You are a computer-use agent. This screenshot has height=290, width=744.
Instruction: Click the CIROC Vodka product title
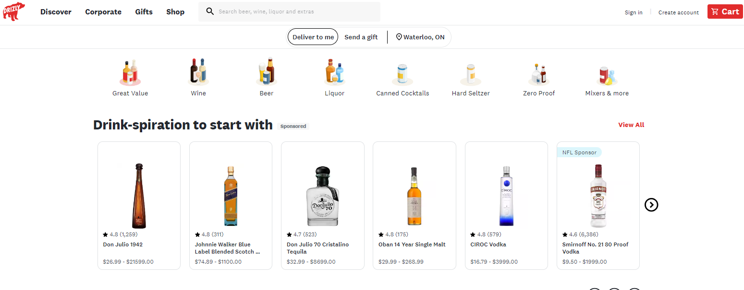488,244
